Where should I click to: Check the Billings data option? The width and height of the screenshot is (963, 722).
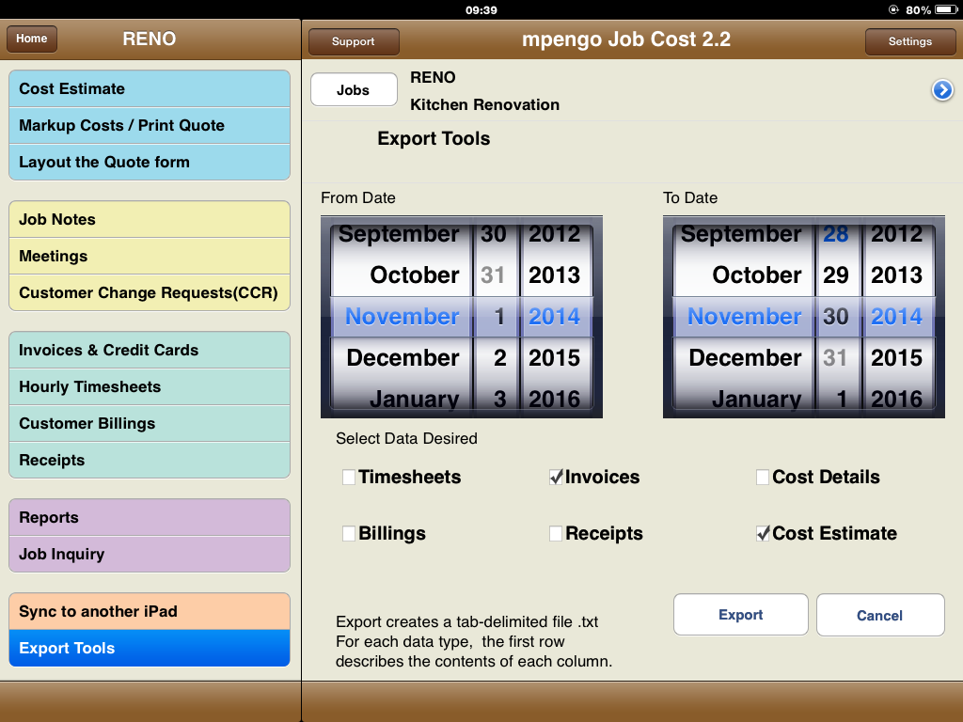349,534
